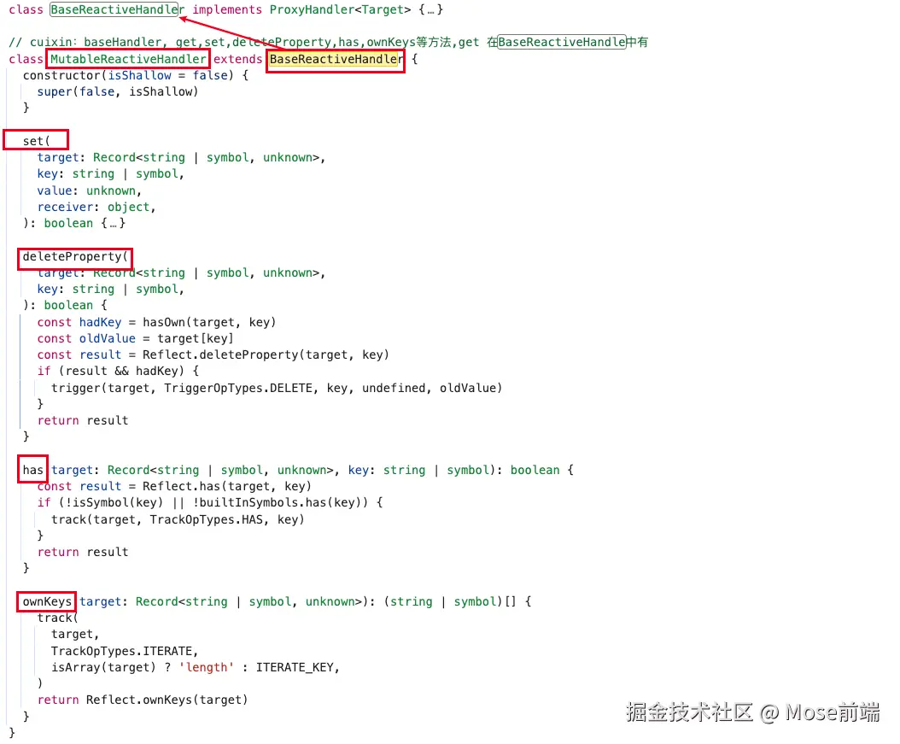Click the set( method name
Screen dimensions: 900x744
coord(36,141)
